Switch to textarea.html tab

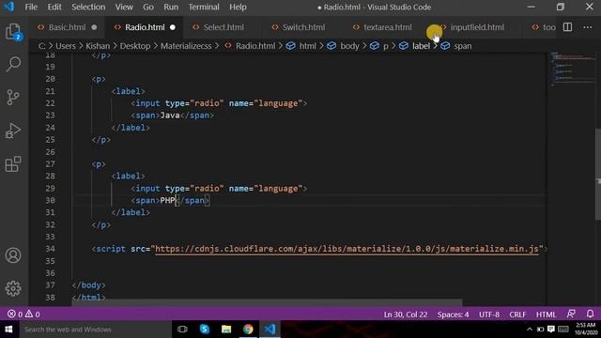tap(388, 27)
